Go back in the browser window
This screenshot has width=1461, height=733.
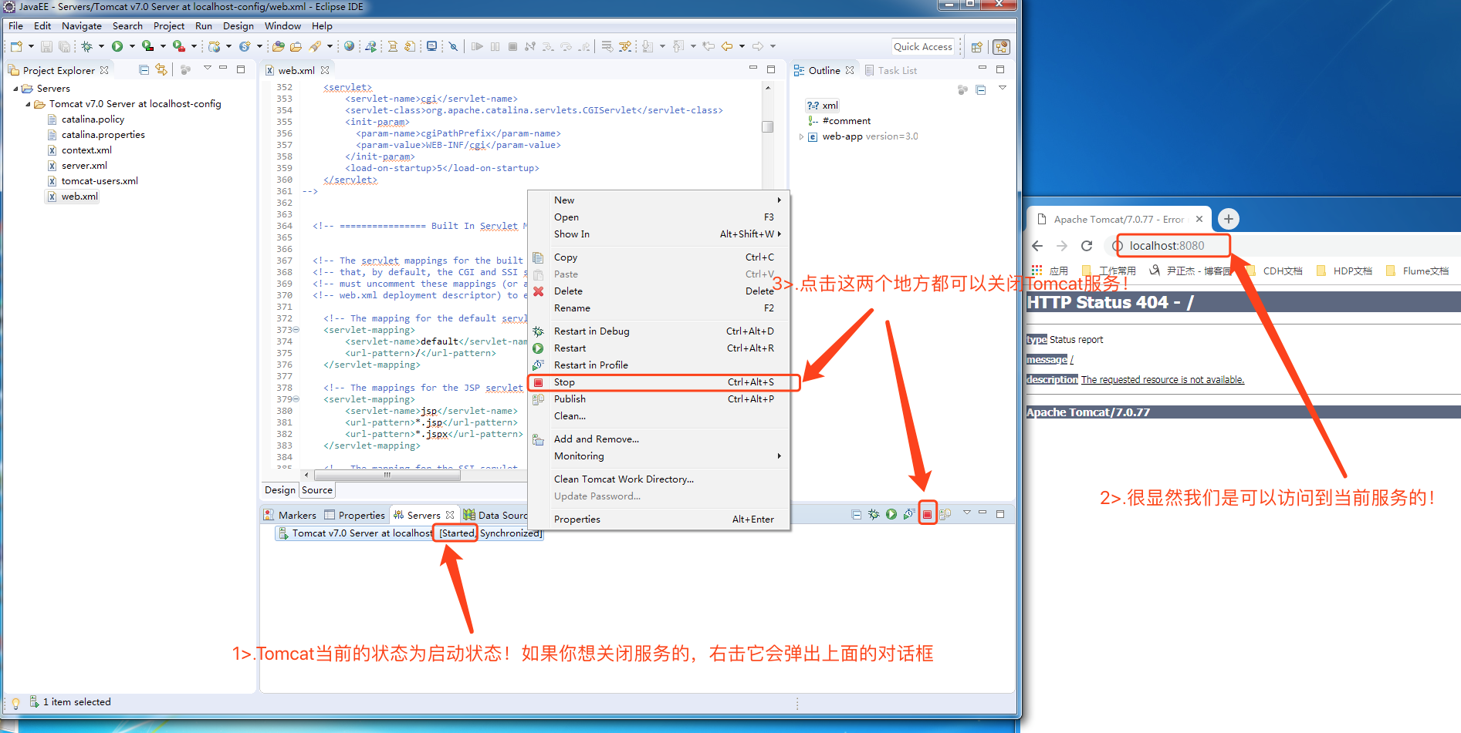pyautogui.click(x=1037, y=246)
